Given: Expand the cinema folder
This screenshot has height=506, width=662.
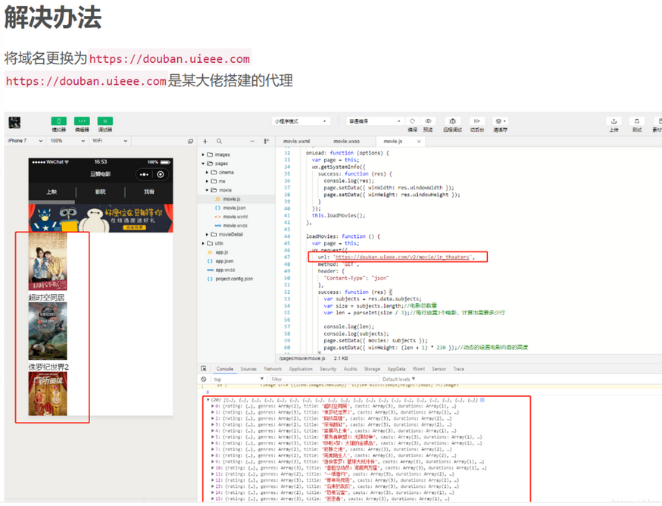Looking at the screenshot, I should [x=207, y=172].
